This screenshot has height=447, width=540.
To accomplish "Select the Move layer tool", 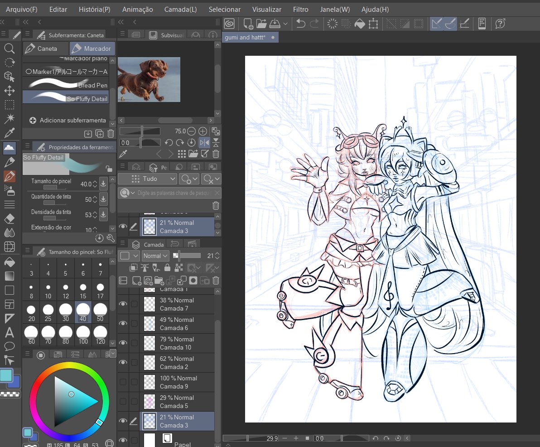I will point(10,91).
